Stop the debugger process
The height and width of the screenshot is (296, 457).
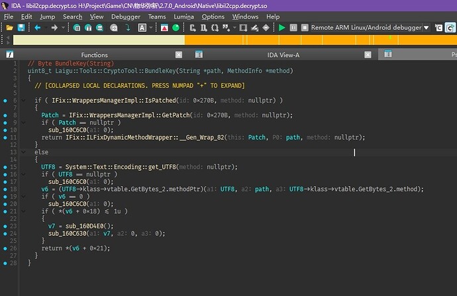pos(305,28)
